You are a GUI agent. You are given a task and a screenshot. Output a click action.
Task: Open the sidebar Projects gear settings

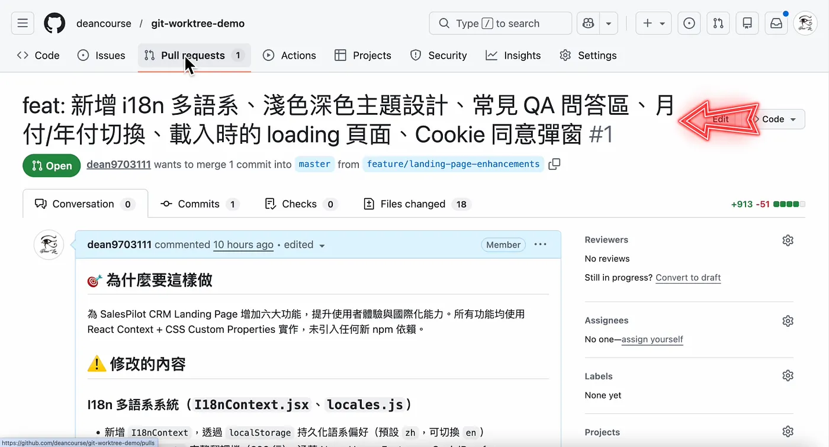pyautogui.click(x=788, y=432)
